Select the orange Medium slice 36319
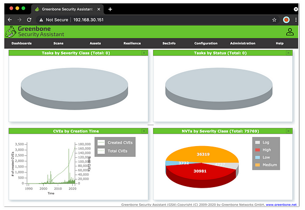Image resolution: width=305 pixels, height=210 pixels. pos(203,153)
